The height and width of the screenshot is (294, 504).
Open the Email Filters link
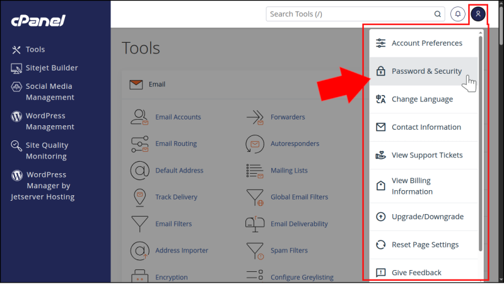pos(173,223)
